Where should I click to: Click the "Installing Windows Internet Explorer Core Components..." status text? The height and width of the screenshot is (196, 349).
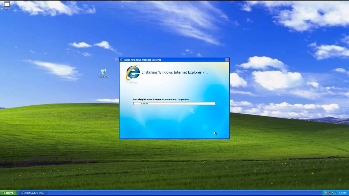click(162, 99)
